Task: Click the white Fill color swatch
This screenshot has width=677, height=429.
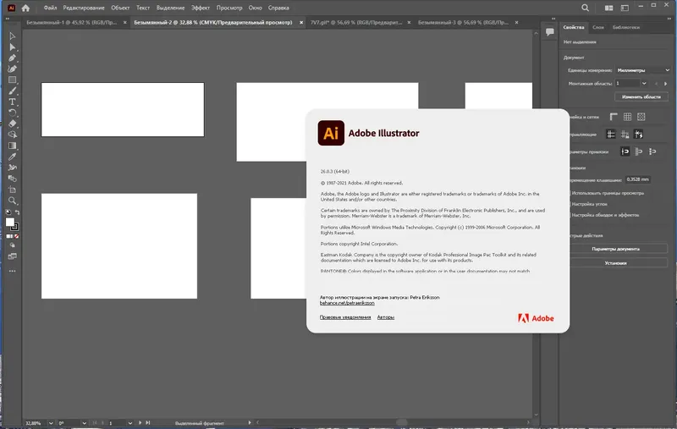Action: (x=9, y=222)
